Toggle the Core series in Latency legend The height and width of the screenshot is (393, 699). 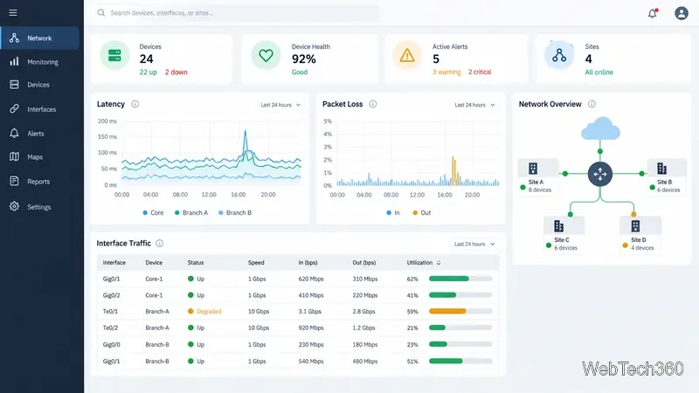click(153, 213)
